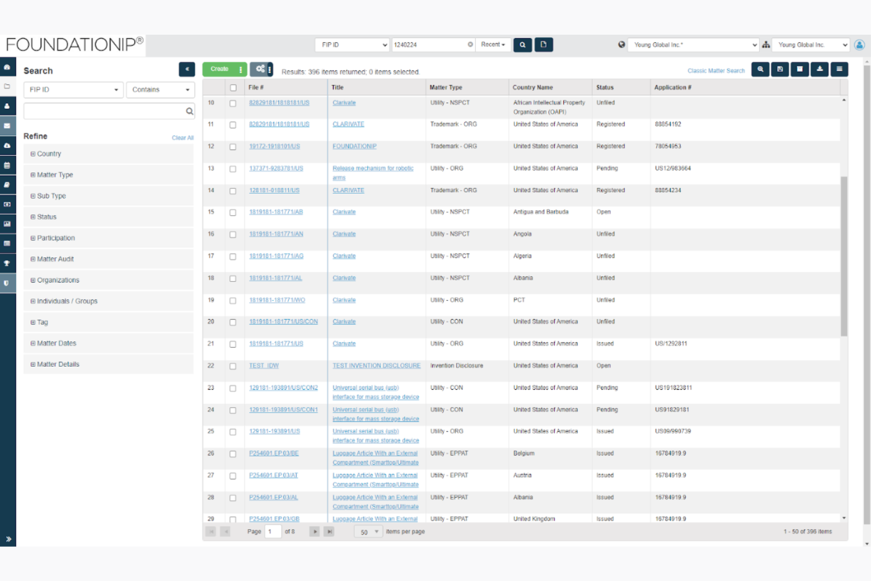This screenshot has width=871, height=581.
Task: Open the Classic Matter Search link
Action: pos(716,71)
